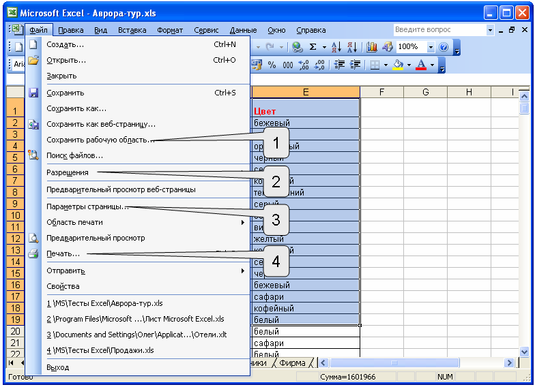Open recent file Продажи.xls

[x=138, y=350]
